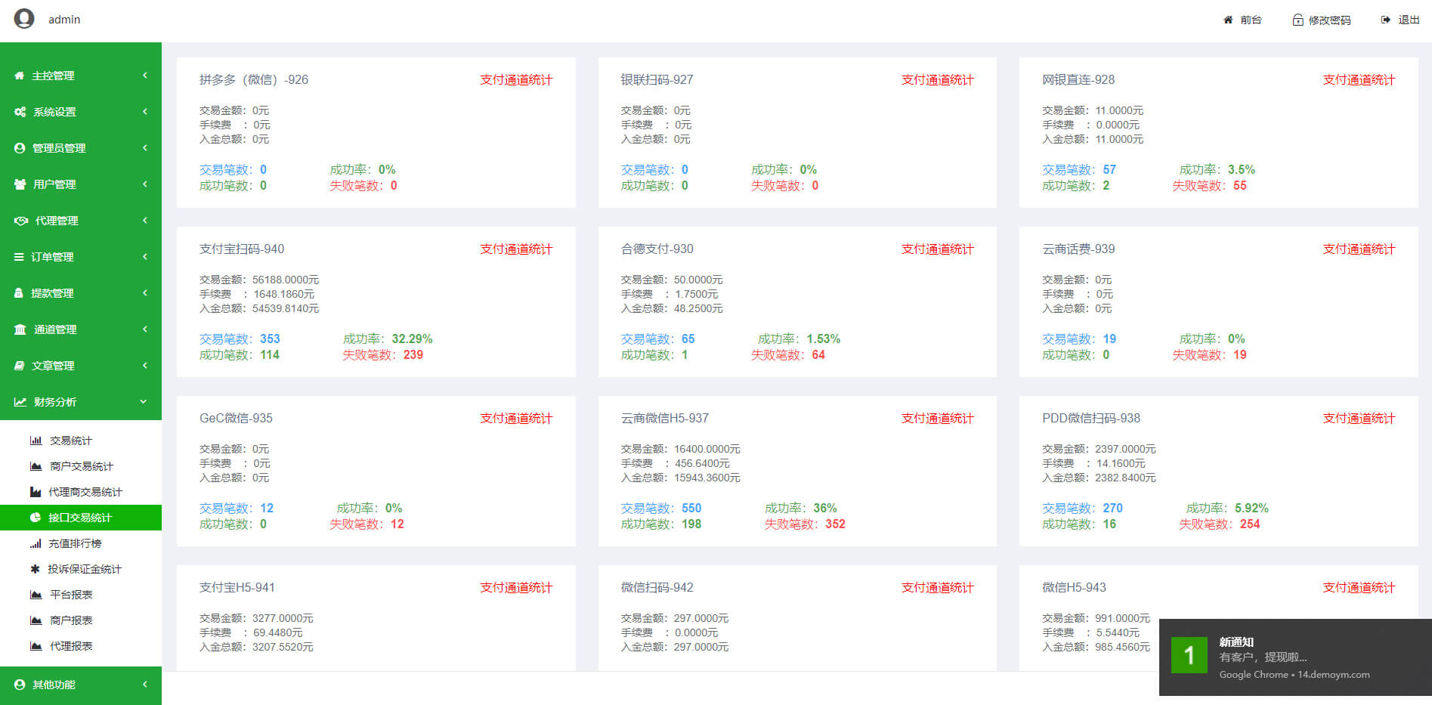Expand the 订单管理 menu chevron

(144, 257)
